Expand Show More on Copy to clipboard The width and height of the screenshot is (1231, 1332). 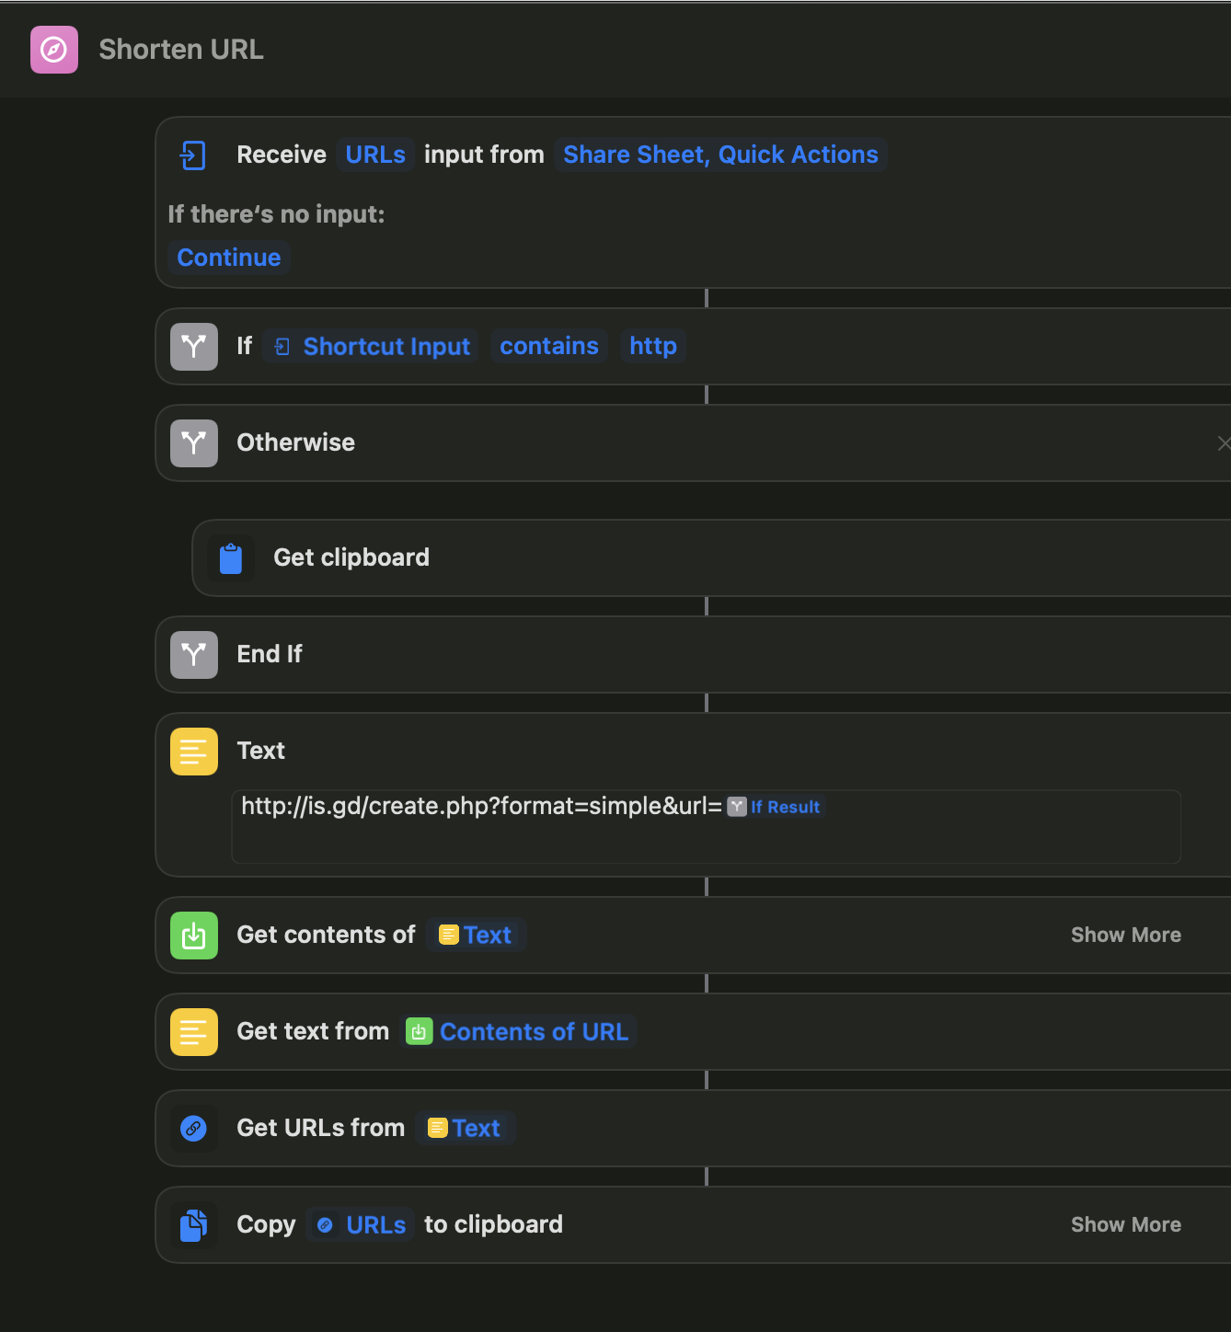[x=1125, y=1224]
